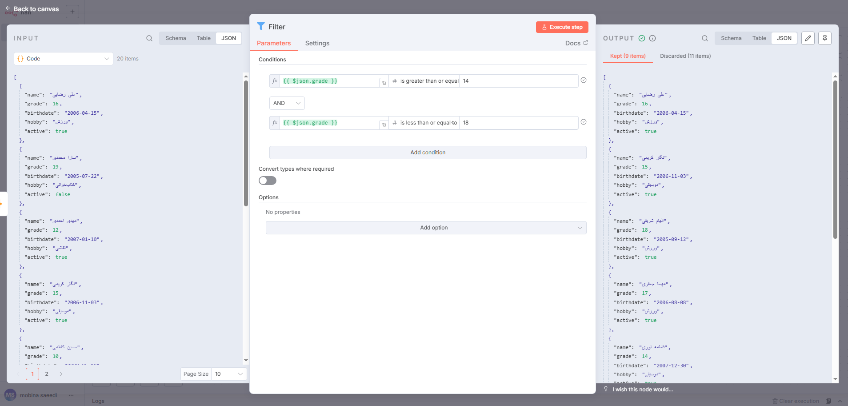Click the output panel search icon
Image resolution: width=848 pixels, height=406 pixels.
click(x=705, y=38)
